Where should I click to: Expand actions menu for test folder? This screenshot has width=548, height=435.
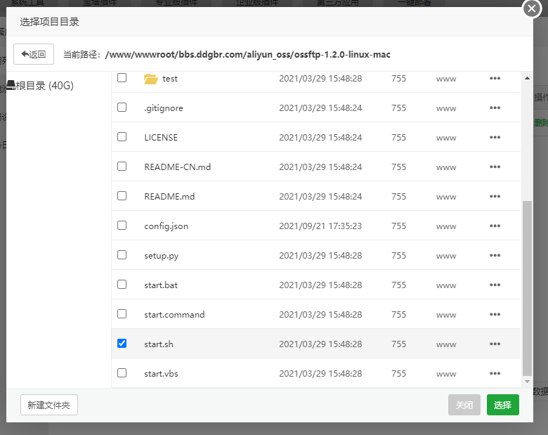point(495,79)
